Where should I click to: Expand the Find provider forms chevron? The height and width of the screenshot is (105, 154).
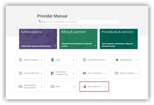point(42,73)
